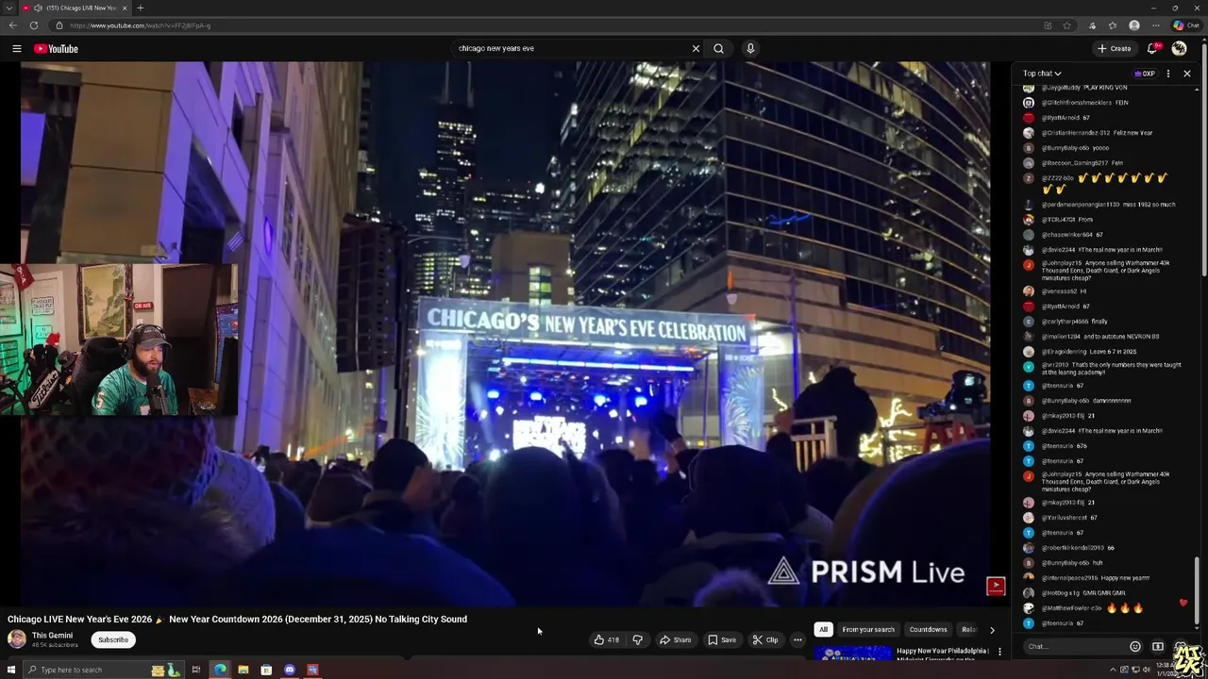
Task: Create a Clip of the video
Action: [765, 639]
